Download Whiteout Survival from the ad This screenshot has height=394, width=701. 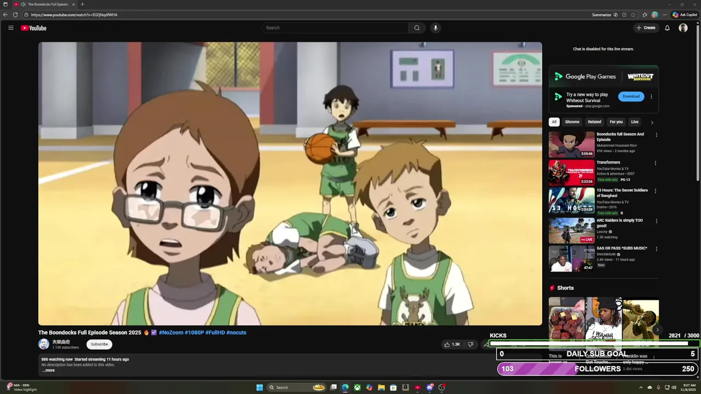pos(631,96)
